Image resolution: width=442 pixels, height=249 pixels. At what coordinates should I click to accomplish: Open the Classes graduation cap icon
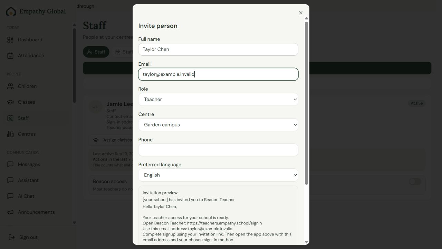click(x=10, y=102)
